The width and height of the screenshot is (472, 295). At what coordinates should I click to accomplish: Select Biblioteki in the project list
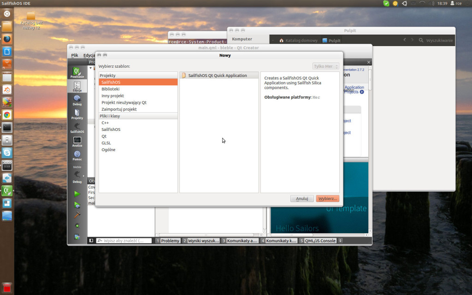tap(111, 89)
